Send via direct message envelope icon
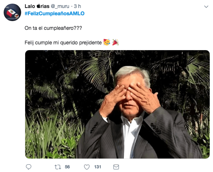The height and width of the screenshot is (172, 213). coord(116,167)
